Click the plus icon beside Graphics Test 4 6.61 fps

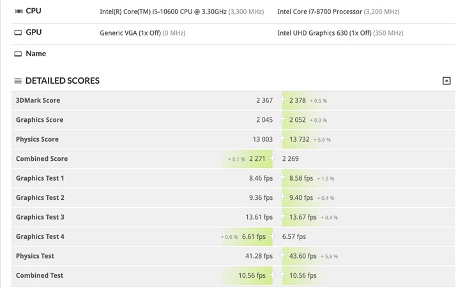pos(273,236)
